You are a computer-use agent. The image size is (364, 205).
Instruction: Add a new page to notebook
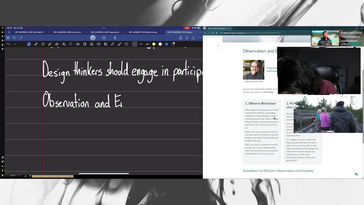click(x=181, y=38)
